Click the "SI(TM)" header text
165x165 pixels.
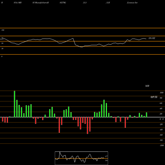pyautogui.click(x=63, y=3)
